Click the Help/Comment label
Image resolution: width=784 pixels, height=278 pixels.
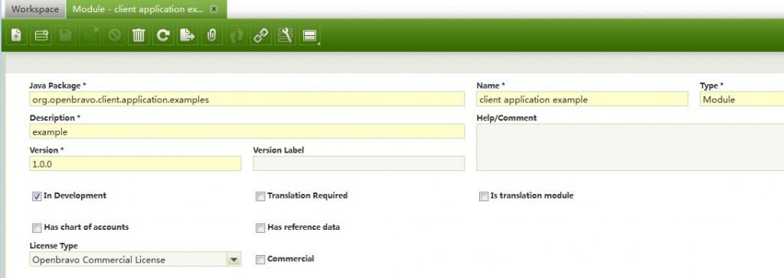coord(507,118)
